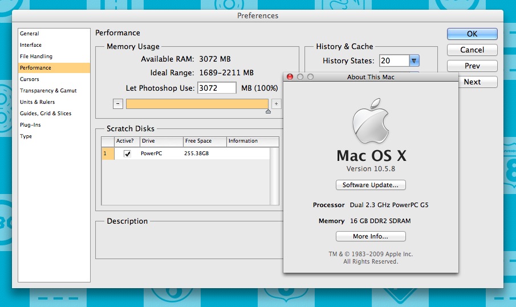Click the Active? column header
The width and height of the screenshot is (516, 307).
127,142
